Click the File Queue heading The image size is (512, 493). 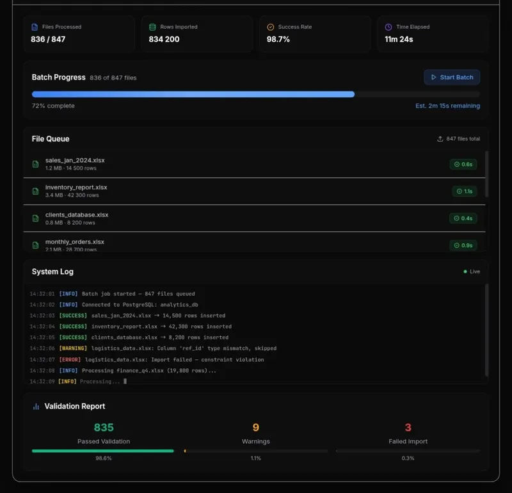pyautogui.click(x=51, y=139)
